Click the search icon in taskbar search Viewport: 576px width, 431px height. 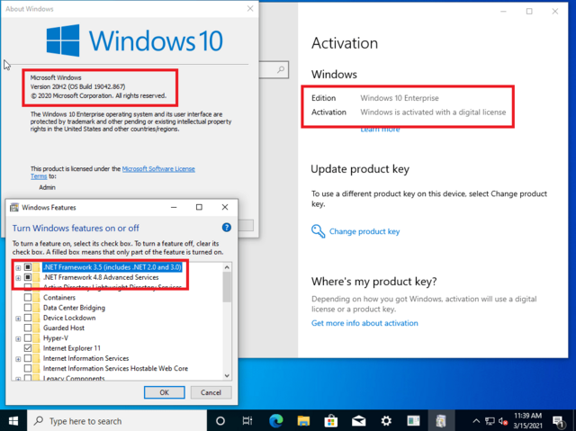tap(38, 421)
